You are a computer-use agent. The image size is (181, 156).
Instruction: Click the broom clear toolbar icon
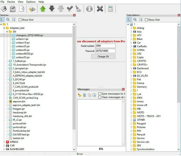[x=78, y=9]
